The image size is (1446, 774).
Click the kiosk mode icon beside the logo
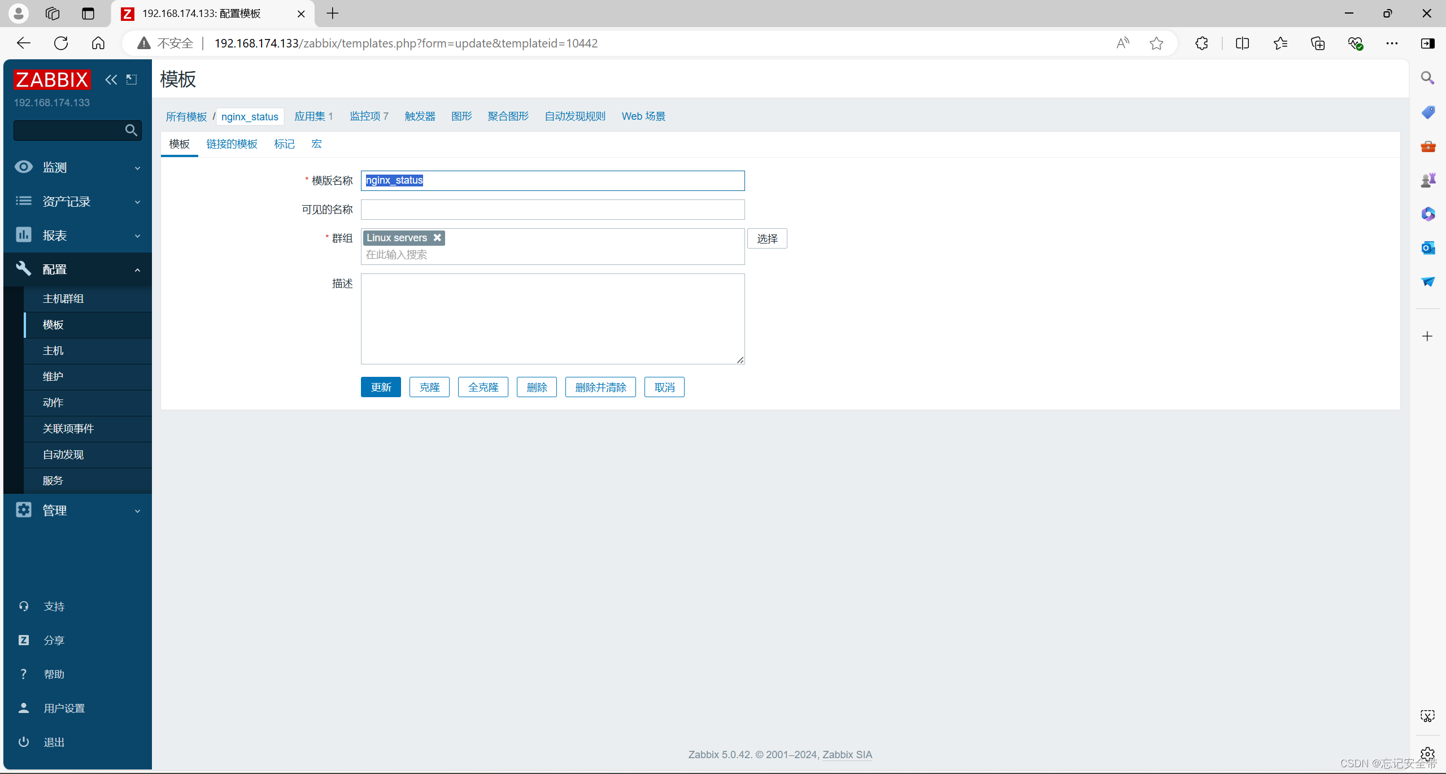click(x=132, y=80)
